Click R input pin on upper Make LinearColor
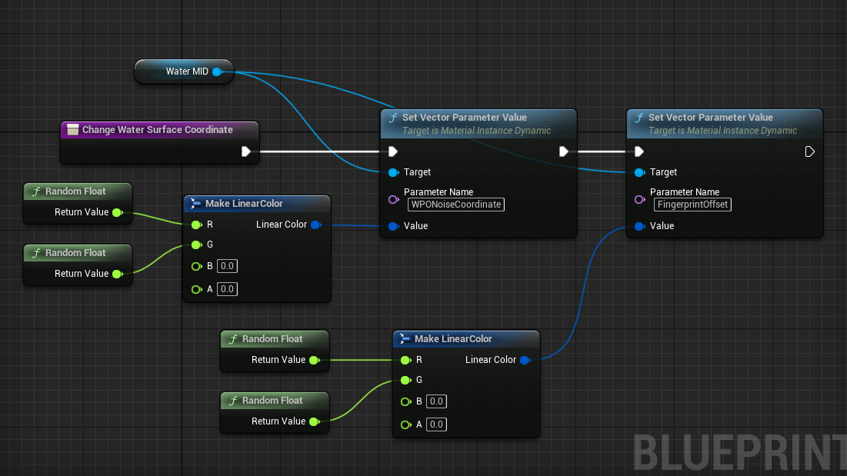The height and width of the screenshot is (476, 847). [197, 225]
